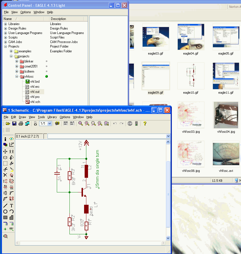The image size is (241, 254).
Task: Select the Change wrench tool
Action: click(12, 163)
